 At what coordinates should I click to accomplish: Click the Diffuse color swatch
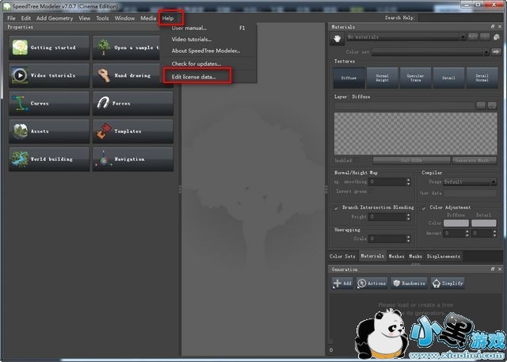[456, 223]
